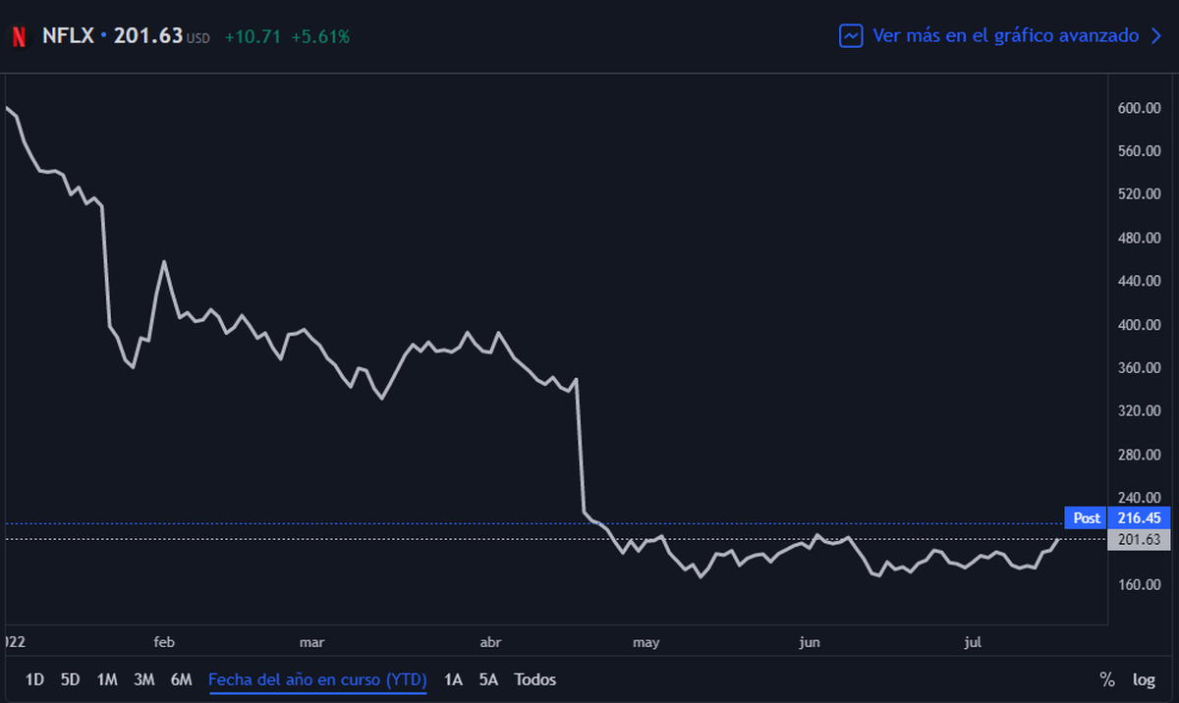
Task: Select the 5D time range tab
Action: point(70,678)
